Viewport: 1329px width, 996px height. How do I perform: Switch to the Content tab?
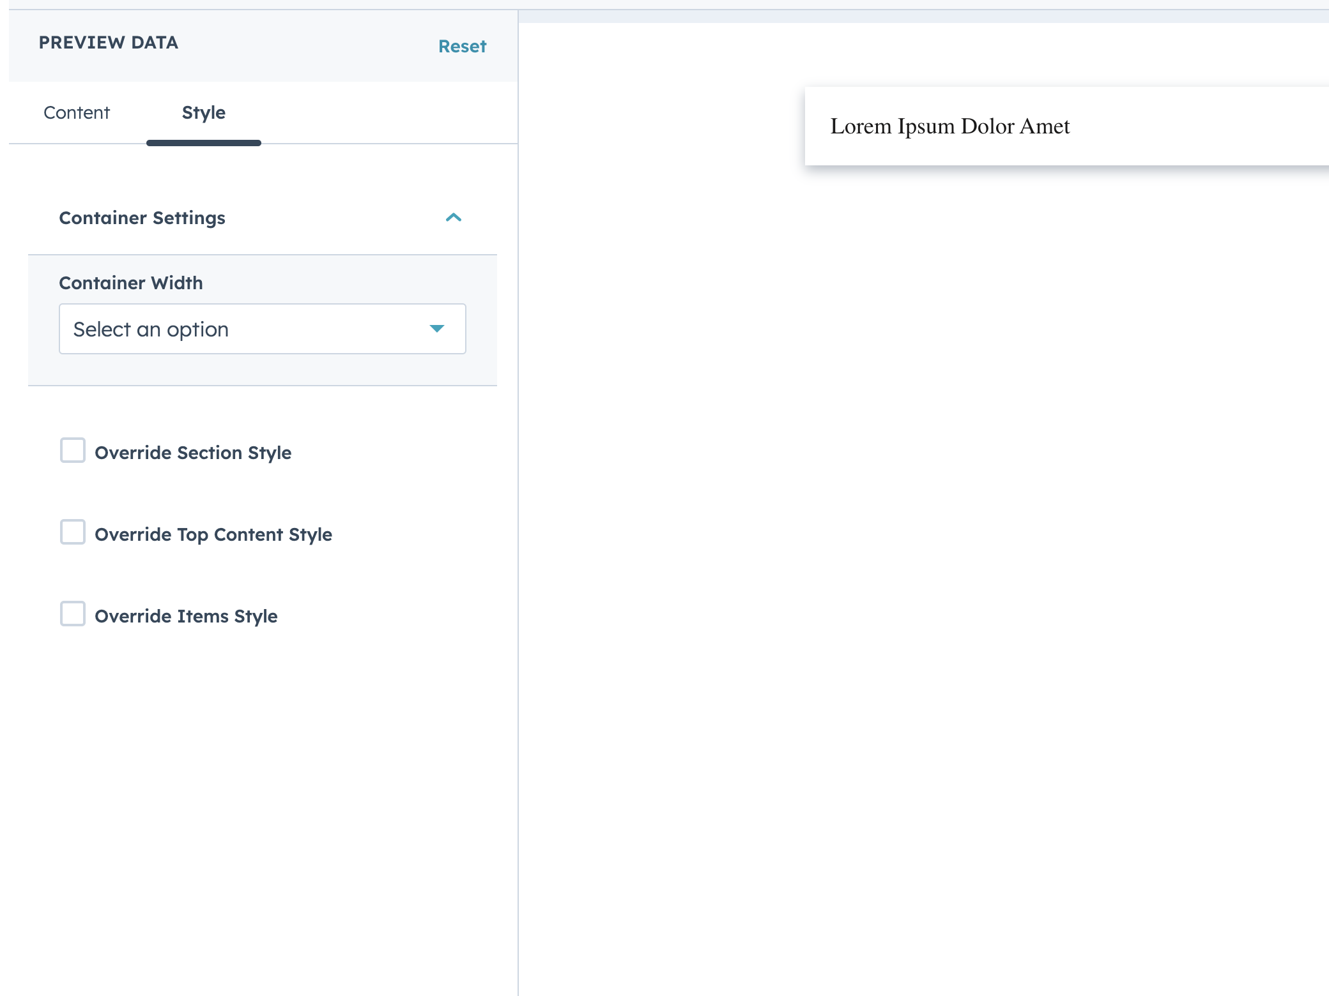[x=77, y=112]
